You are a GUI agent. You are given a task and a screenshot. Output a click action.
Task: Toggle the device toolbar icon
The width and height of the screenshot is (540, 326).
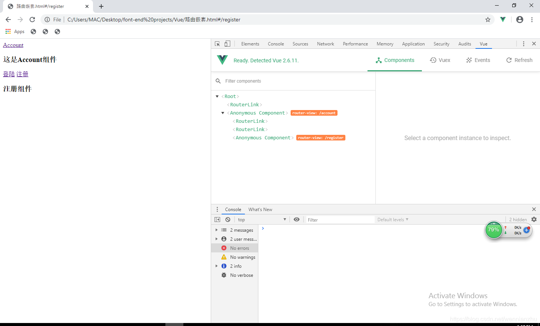click(227, 44)
